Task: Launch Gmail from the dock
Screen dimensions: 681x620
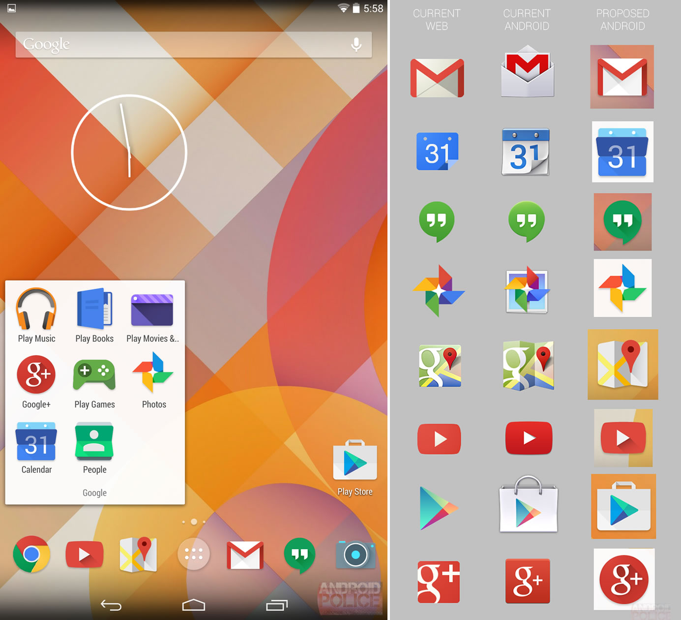Action: click(245, 555)
